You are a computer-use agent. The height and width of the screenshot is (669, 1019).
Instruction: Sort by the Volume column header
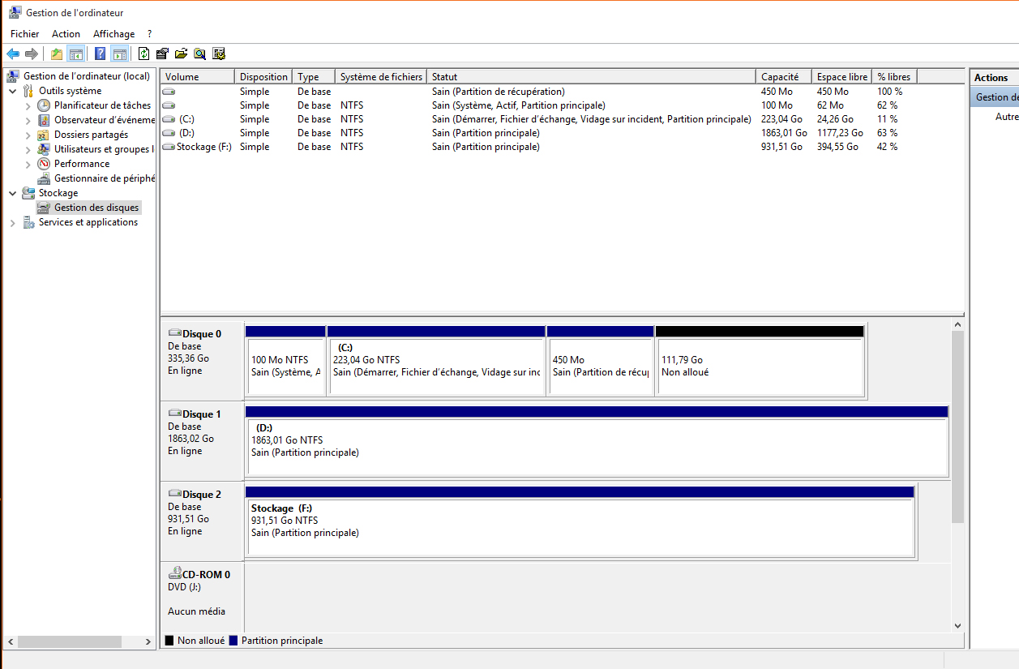[199, 77]
